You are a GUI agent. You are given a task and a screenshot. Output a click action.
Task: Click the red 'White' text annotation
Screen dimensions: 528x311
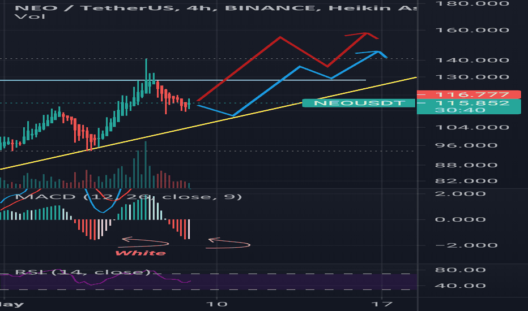140,253
